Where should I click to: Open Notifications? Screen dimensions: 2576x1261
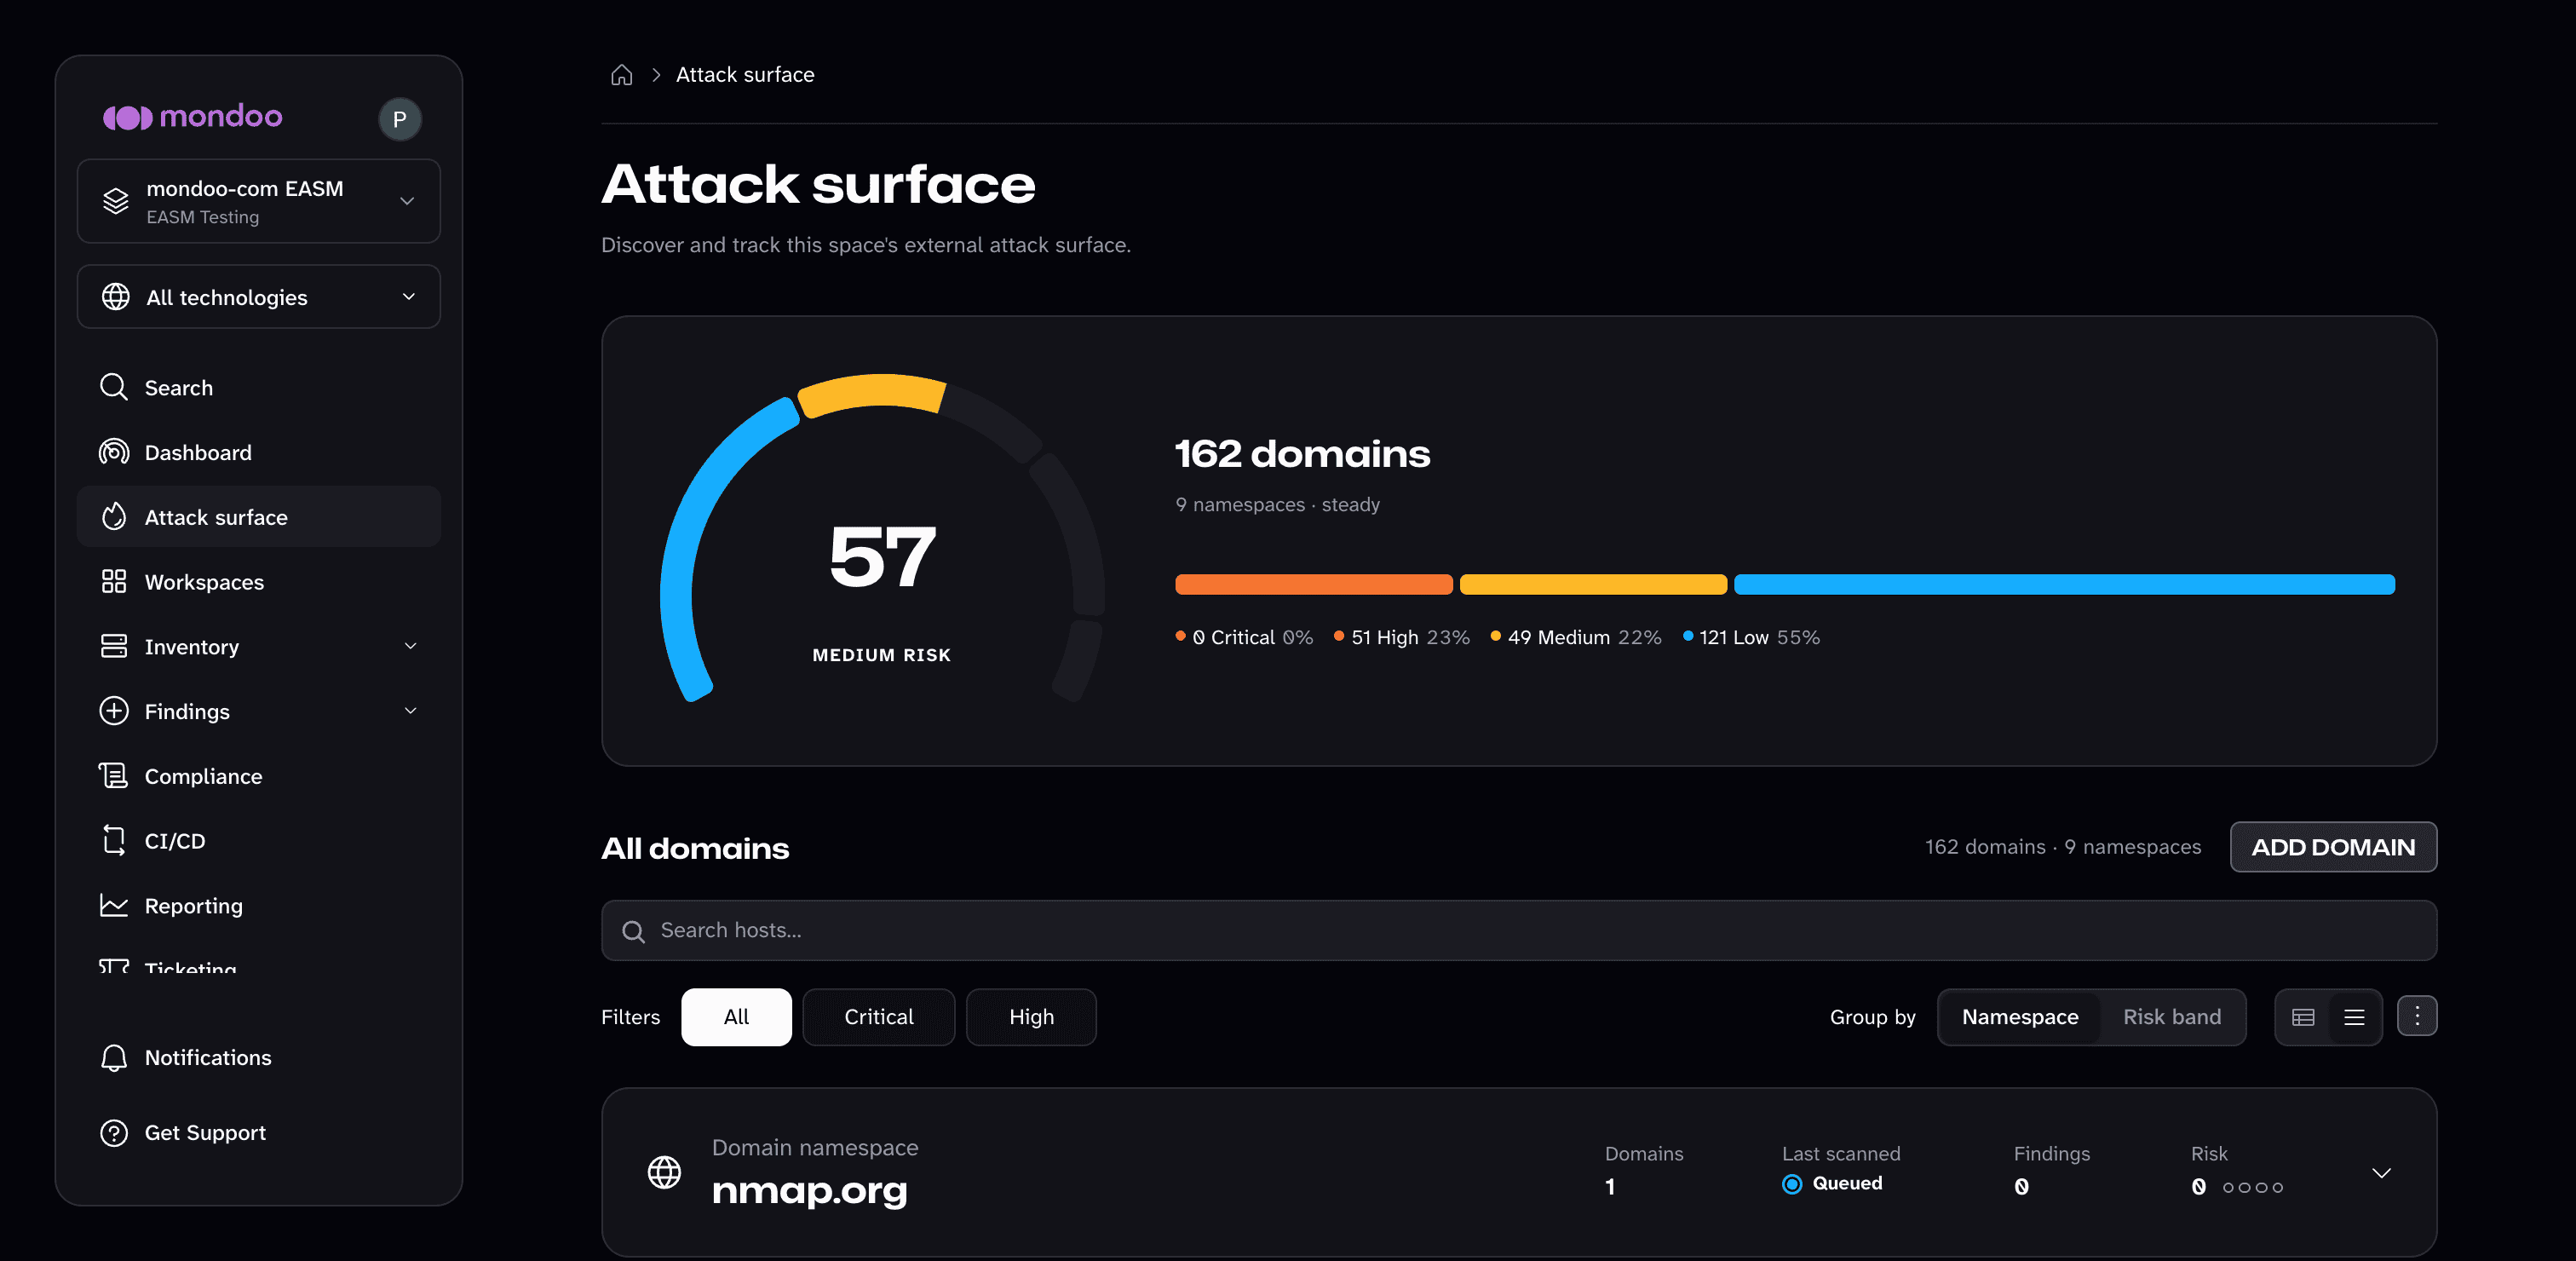258,1058
